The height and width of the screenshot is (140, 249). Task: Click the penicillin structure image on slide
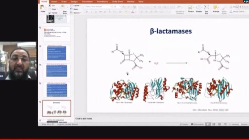point(128,57)
